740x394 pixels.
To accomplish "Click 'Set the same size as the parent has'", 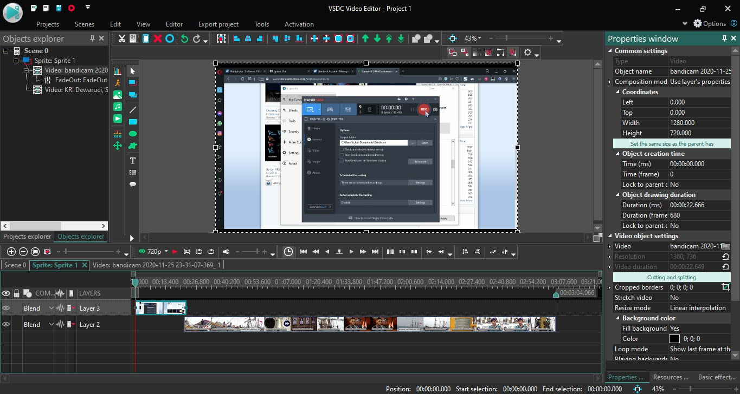I will point(672,143).
